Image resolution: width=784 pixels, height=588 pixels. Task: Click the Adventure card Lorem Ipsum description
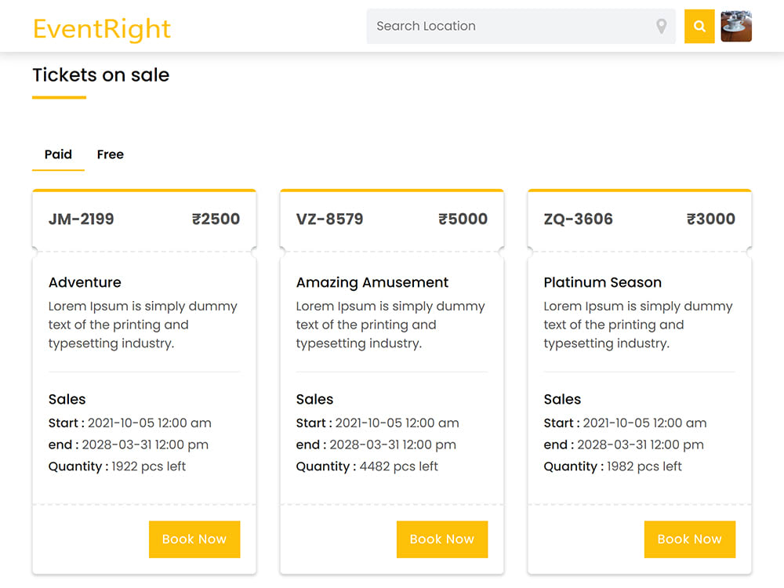143,325
